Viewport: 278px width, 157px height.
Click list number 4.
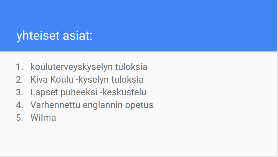pos(19,105)
